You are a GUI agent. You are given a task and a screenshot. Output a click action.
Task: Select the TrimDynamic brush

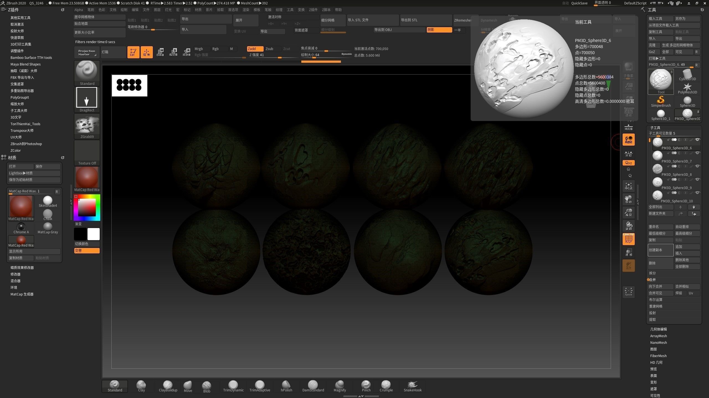click(233, 386)
